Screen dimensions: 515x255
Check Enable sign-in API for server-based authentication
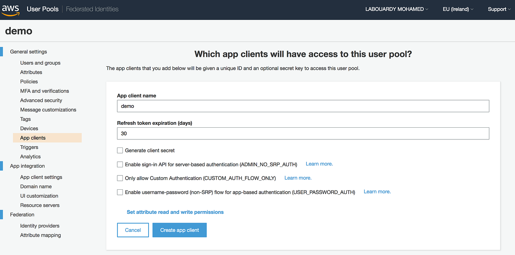[120, 164]
